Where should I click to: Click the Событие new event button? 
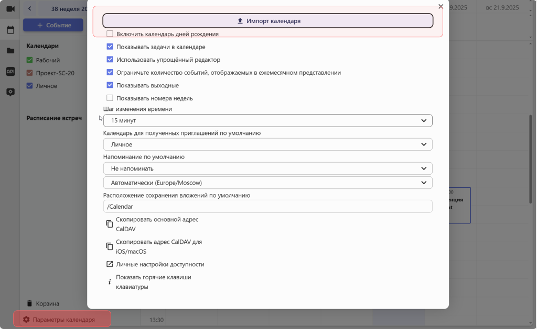pyautogui.click(x=53, y=25)
